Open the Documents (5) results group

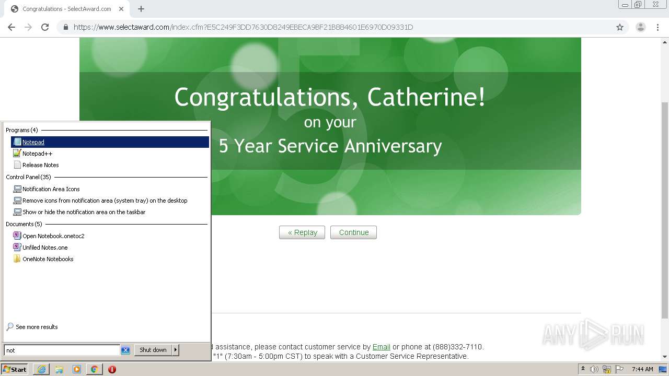click(x=24, y=224)
